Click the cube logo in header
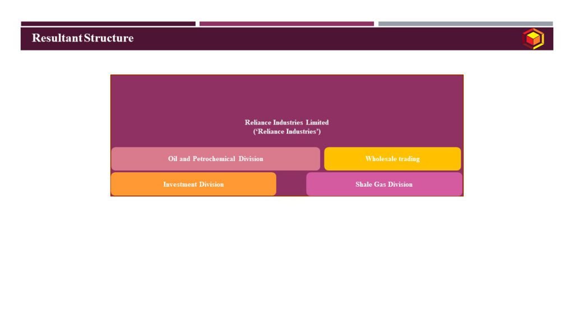574x323 pixels. (533, 39)
